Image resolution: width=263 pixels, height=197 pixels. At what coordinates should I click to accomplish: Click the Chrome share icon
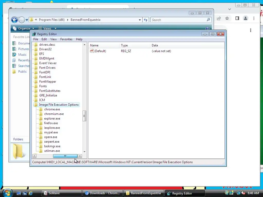(219, 18)
